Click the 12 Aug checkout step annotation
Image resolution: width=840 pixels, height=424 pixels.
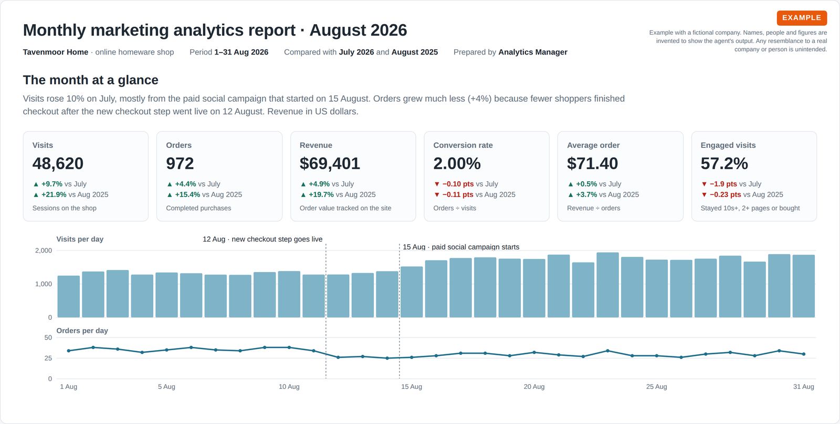(x=262, y=239)
